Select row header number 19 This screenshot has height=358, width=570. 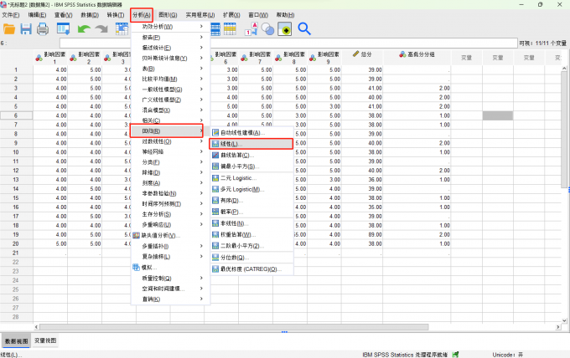pos(16,235)
